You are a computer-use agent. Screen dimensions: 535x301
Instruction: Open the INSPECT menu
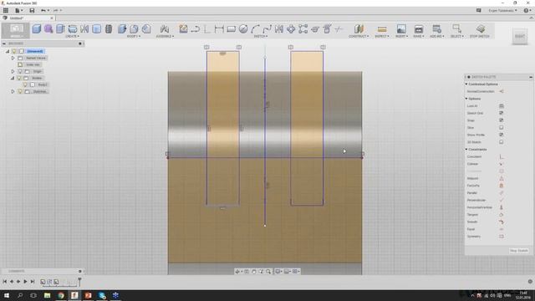[382, 36]
